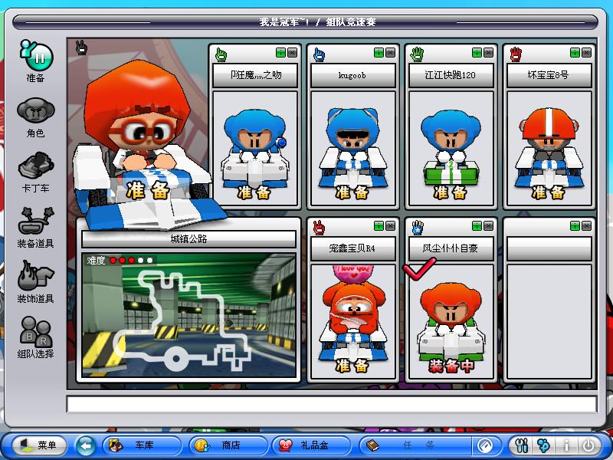613x460 pixels.
Task: Open the 礼品盒 gift box
Action: [311, 445]
